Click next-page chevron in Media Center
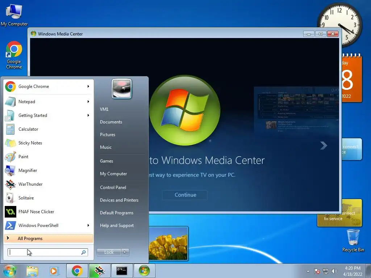This screenshot has width=371, height=278. click(324, 146)
